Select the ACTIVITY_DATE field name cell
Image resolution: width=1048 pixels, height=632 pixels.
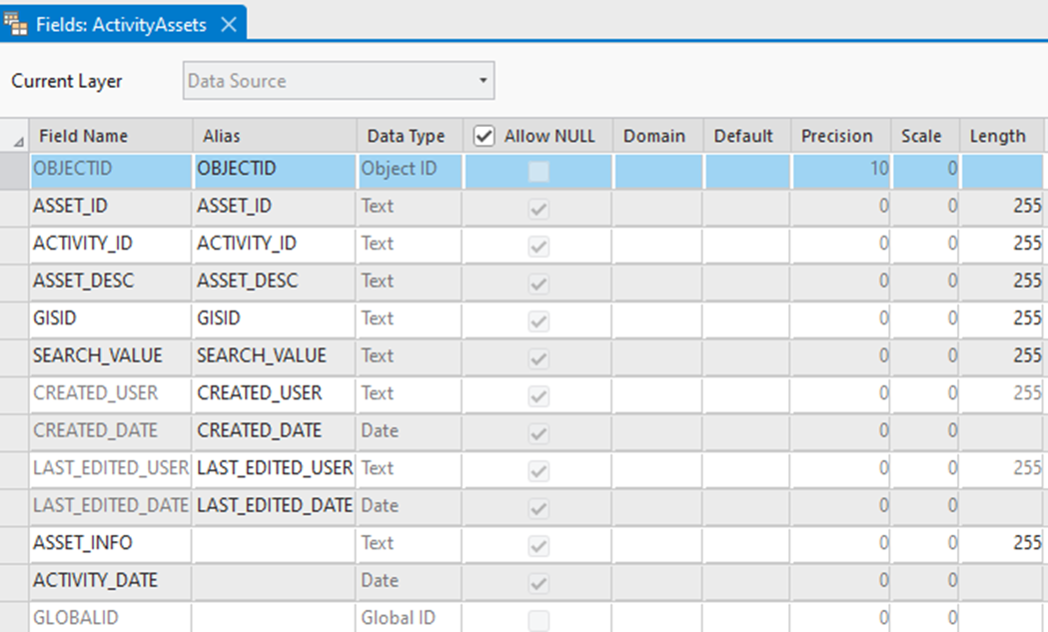(x=110, y=582)
